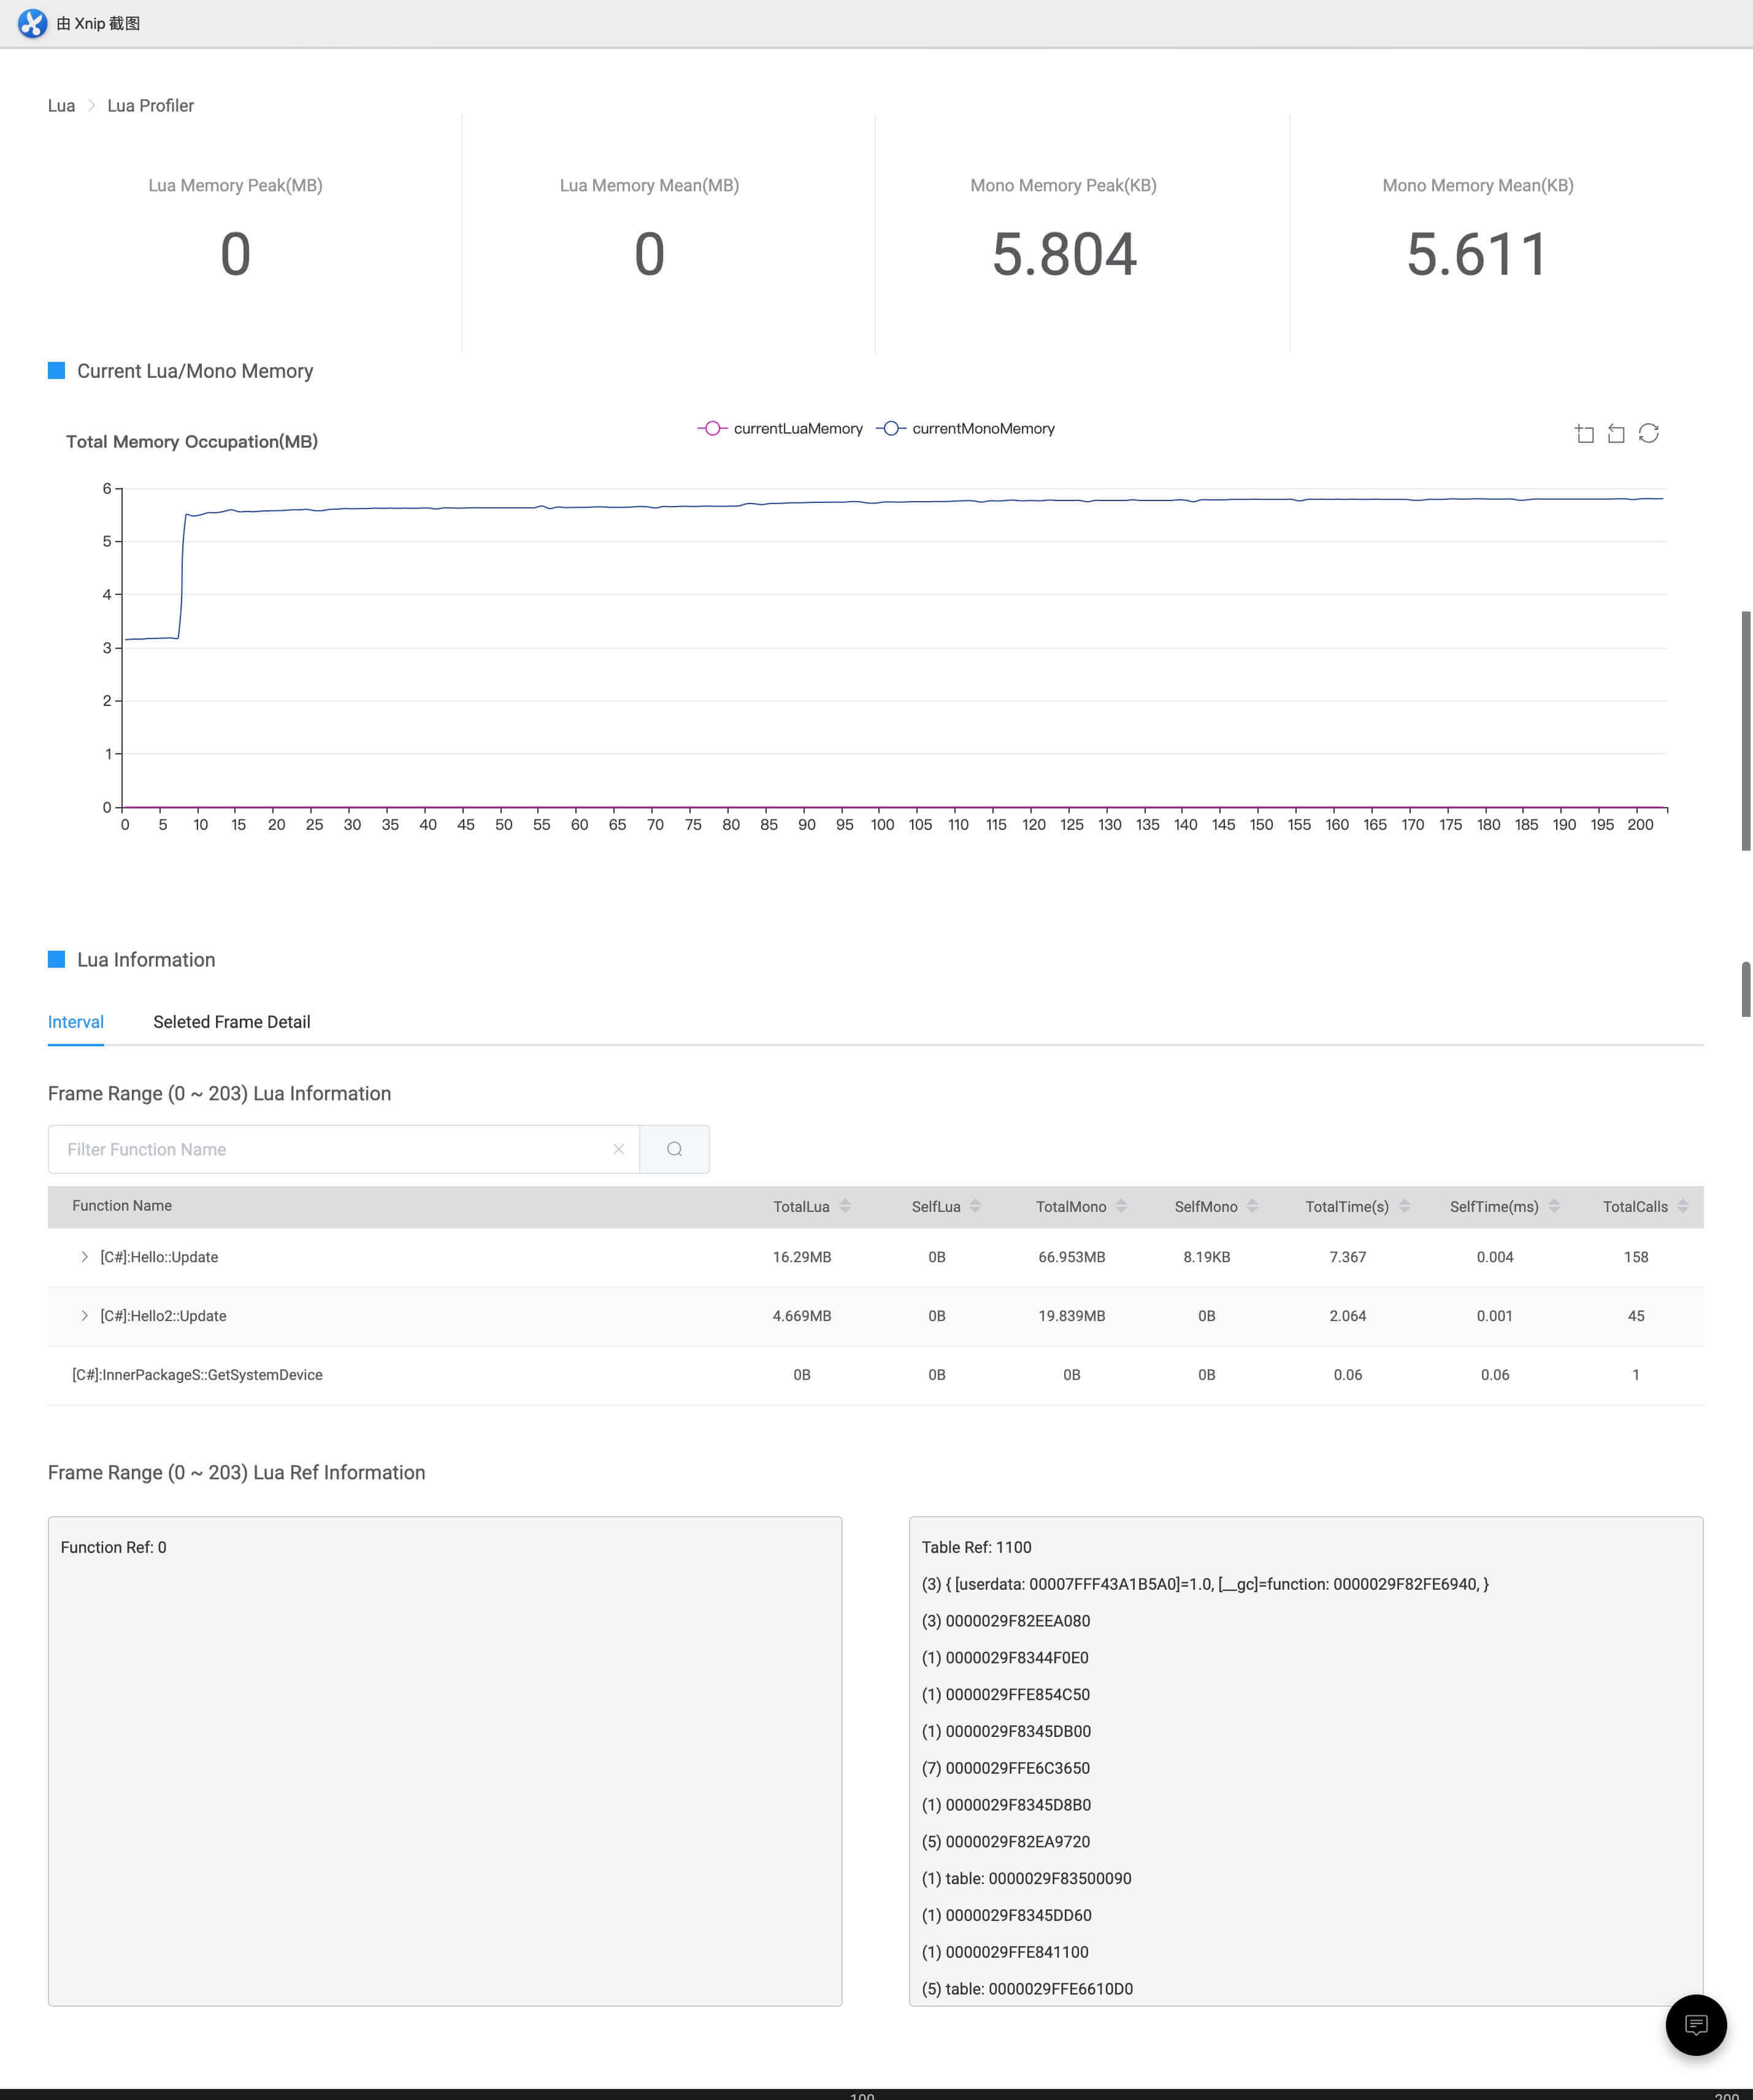Switch to Seleted Frame Detail tab
The width and height of the screenshot is (1753, 2100).
[231, 1022]
